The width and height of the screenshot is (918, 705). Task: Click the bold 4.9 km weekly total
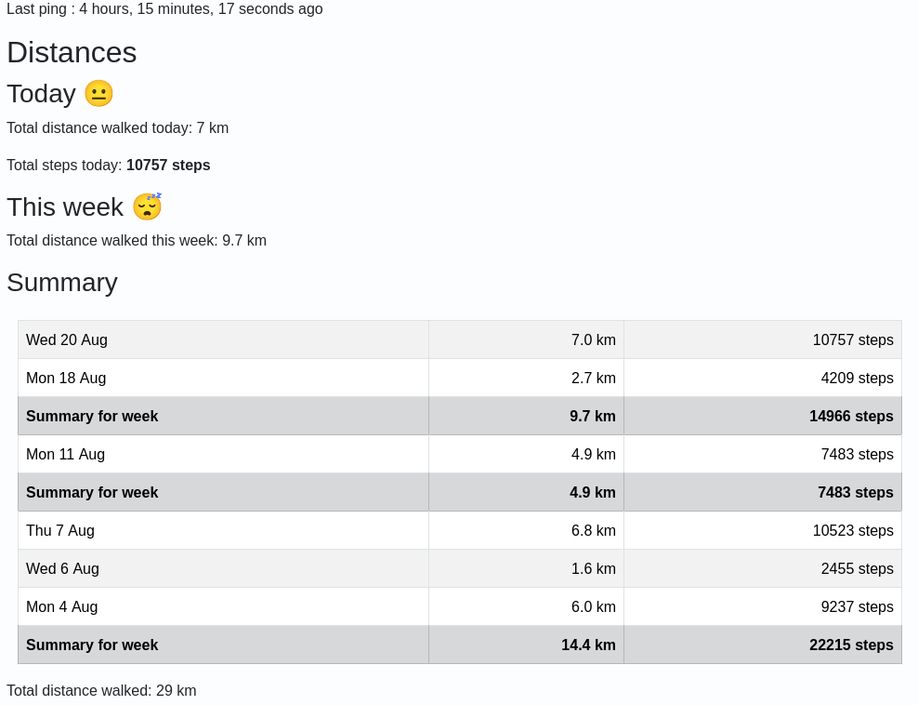tap(593, 492)
